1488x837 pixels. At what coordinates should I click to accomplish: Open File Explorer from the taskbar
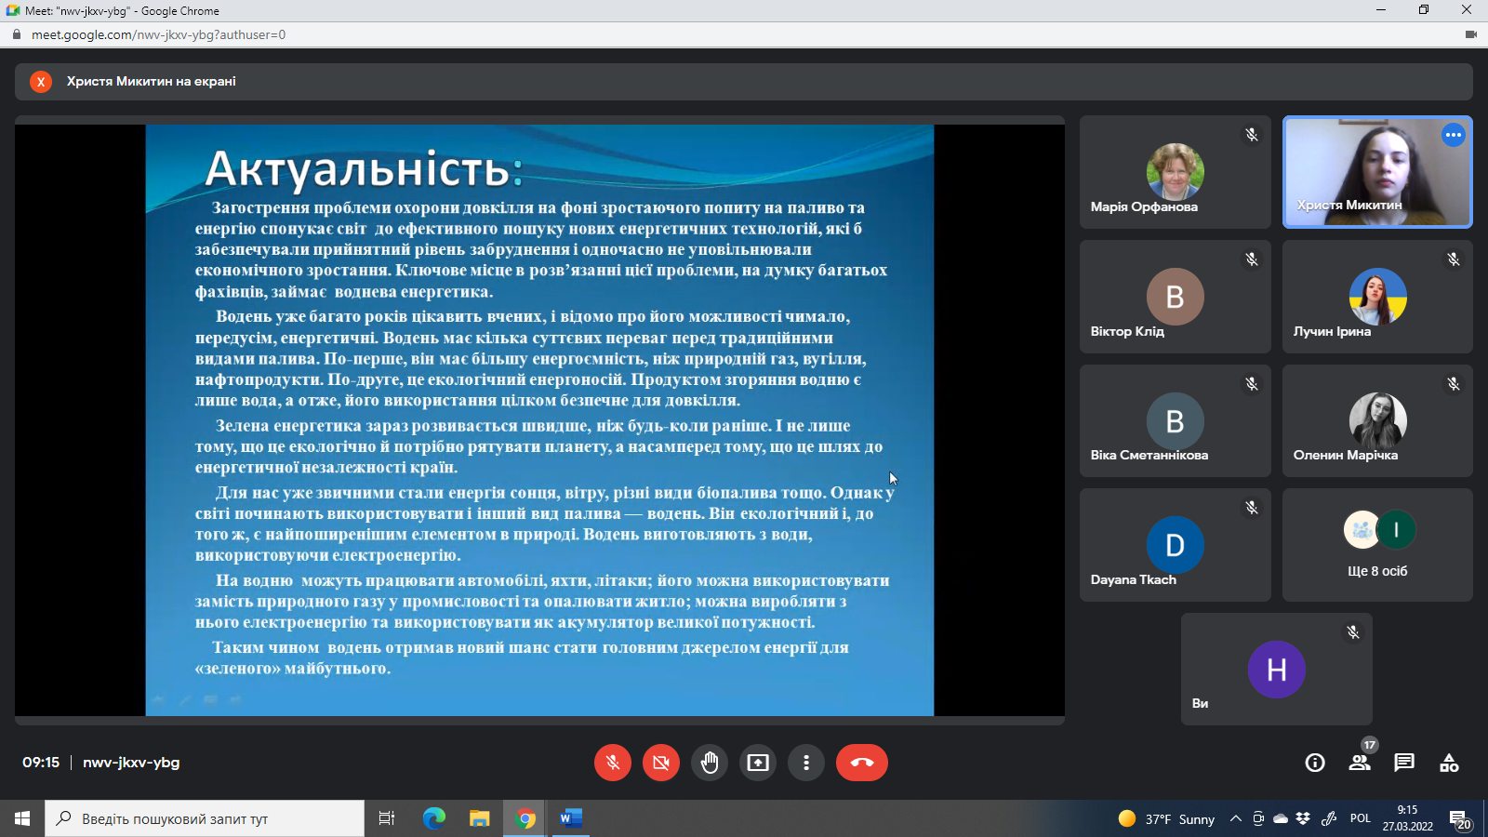[x=479, y=818]
